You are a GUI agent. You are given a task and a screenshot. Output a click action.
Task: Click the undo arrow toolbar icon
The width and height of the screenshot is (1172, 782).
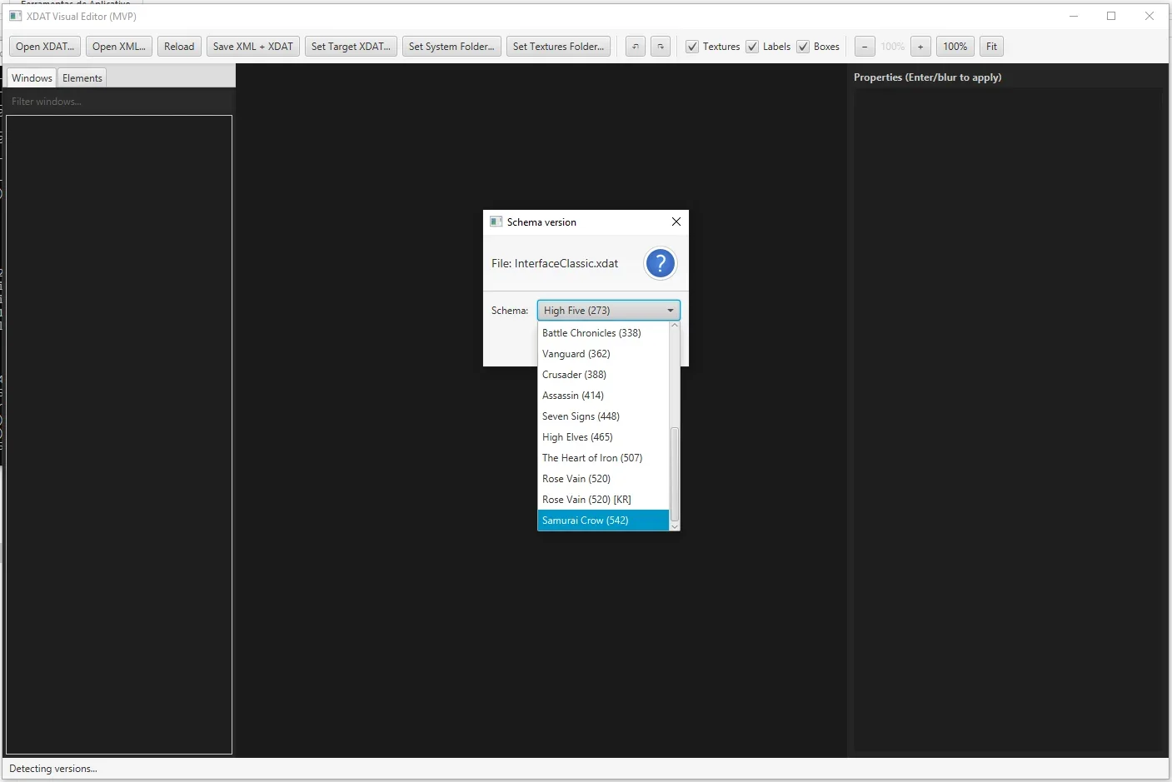coord(636,47)
